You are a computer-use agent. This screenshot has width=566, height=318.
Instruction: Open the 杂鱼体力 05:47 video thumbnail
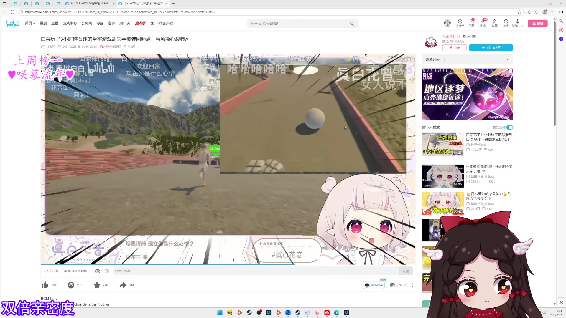(443, 203)
